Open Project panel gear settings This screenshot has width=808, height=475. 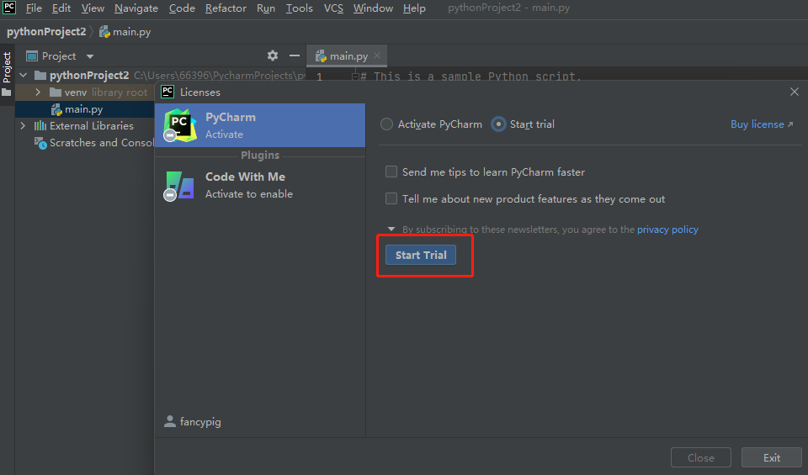pyautogui.click(x=273, y=55)
